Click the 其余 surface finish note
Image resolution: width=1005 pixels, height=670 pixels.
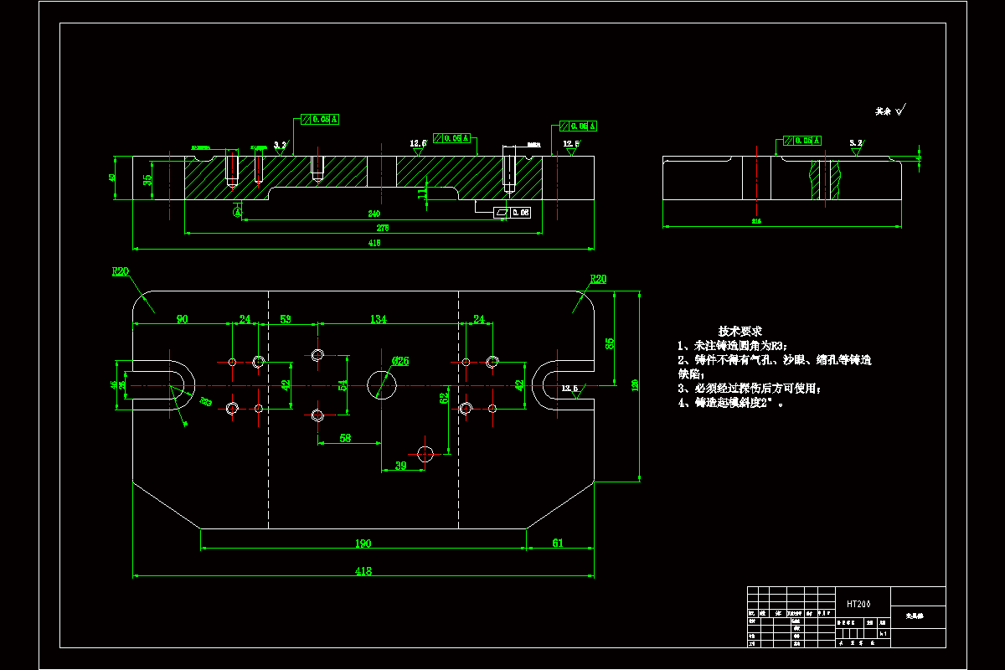click(x=891, y=110)
